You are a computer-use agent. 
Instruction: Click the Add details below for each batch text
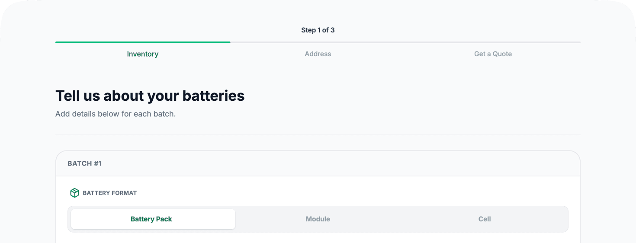pyautogui.click(x=116, y=115)
